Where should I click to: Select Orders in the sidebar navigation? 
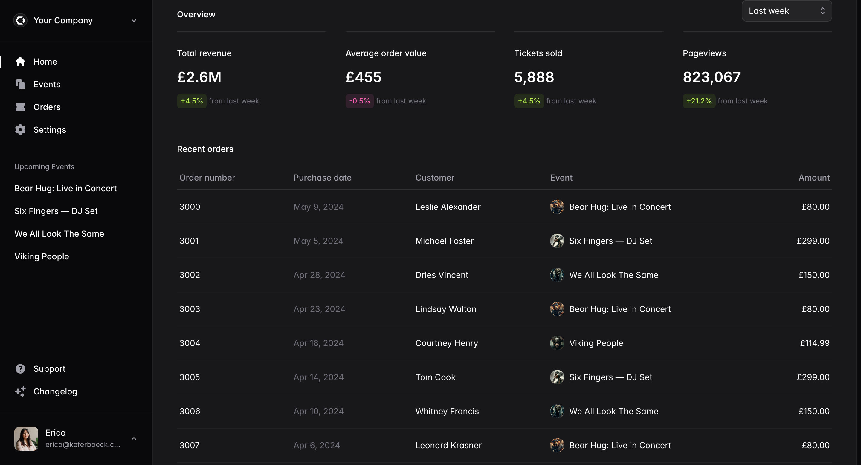46,107
